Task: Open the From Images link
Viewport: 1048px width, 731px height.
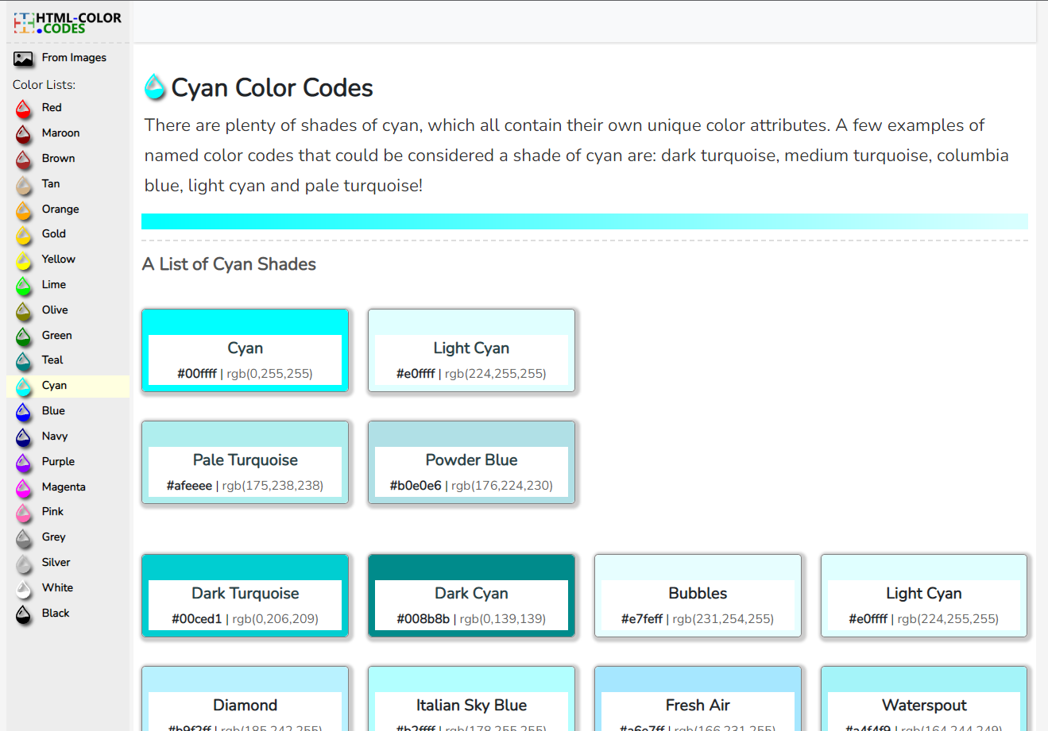Action: pos(74,58)
